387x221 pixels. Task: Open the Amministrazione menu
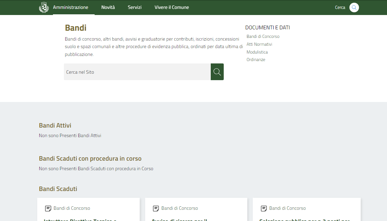(70, 7)
